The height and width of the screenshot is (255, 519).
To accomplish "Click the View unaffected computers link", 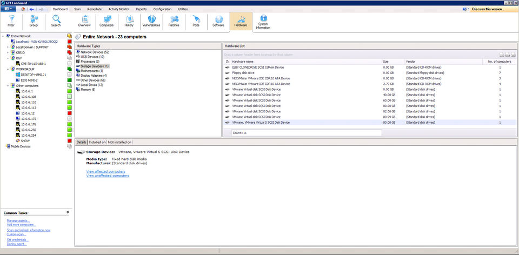I will pyautogui.click(x=108, y=176).
